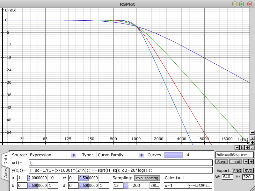Click the 'f (Hz)' axis title

coord(243,139)
